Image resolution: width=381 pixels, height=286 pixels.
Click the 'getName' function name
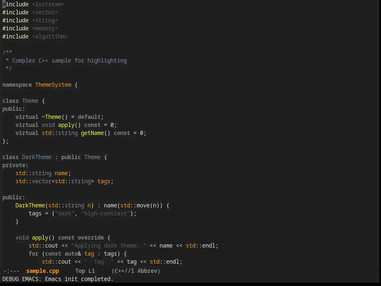click(x=92, y=133)
